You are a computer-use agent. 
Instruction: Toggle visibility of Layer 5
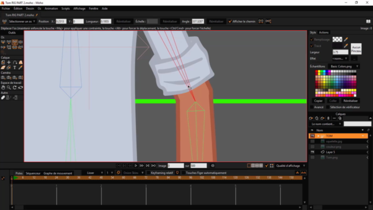tap(312, 152)
